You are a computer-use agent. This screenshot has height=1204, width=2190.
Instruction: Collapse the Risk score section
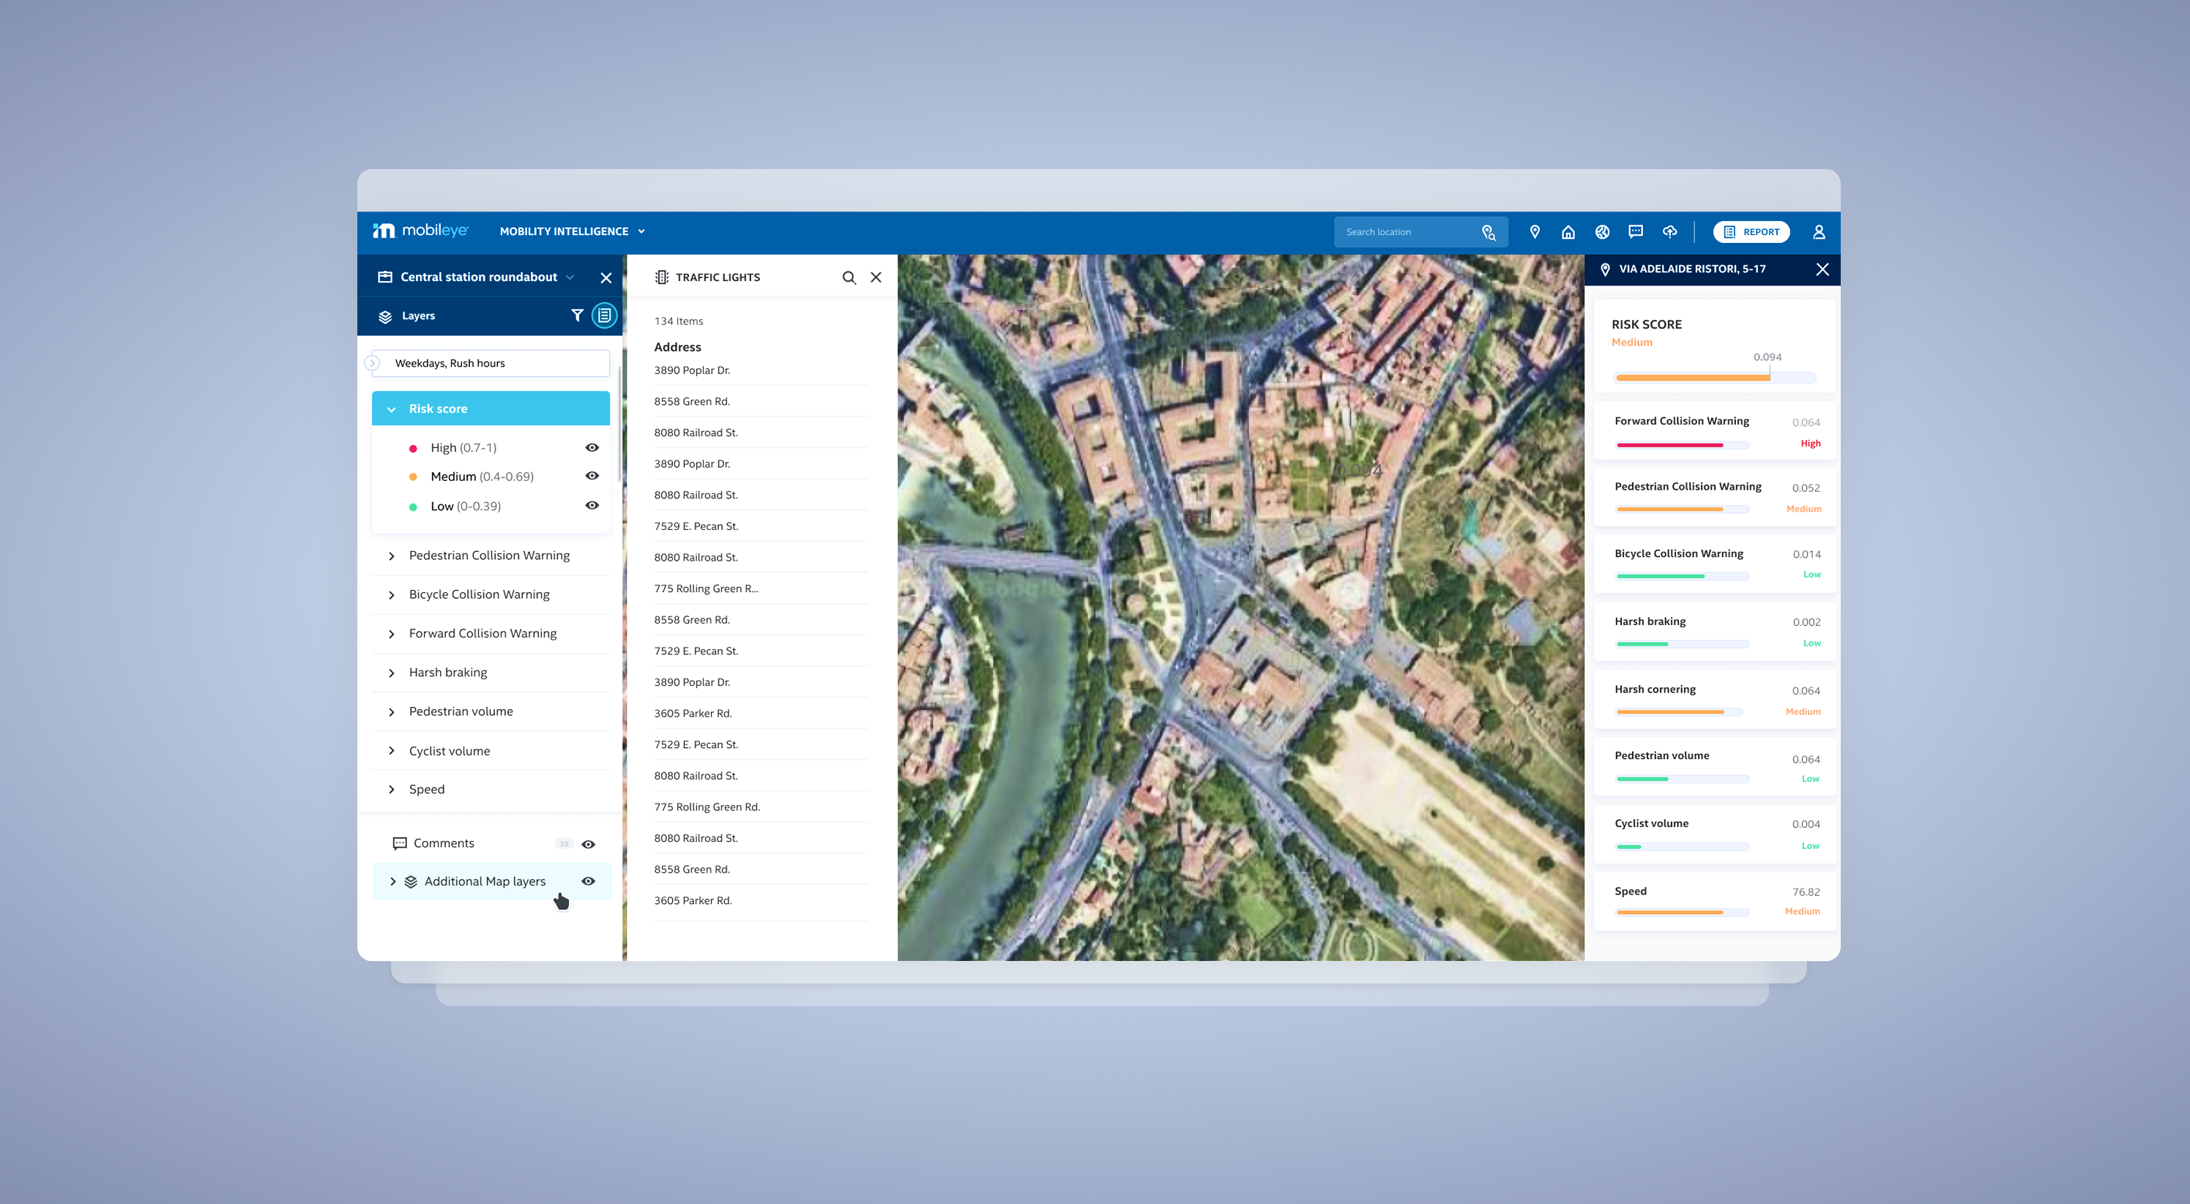tap(391, 410)
